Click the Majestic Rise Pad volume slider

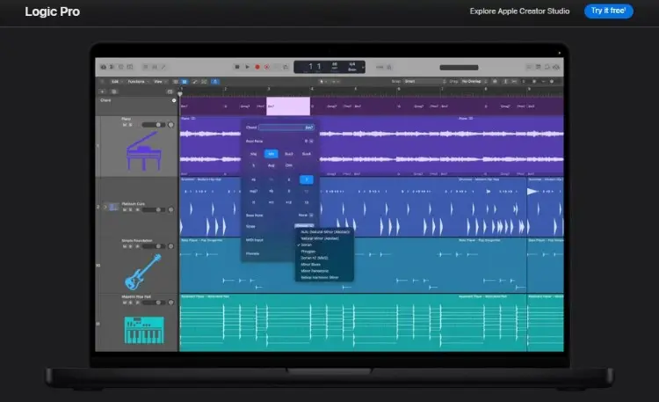point(154,303)
